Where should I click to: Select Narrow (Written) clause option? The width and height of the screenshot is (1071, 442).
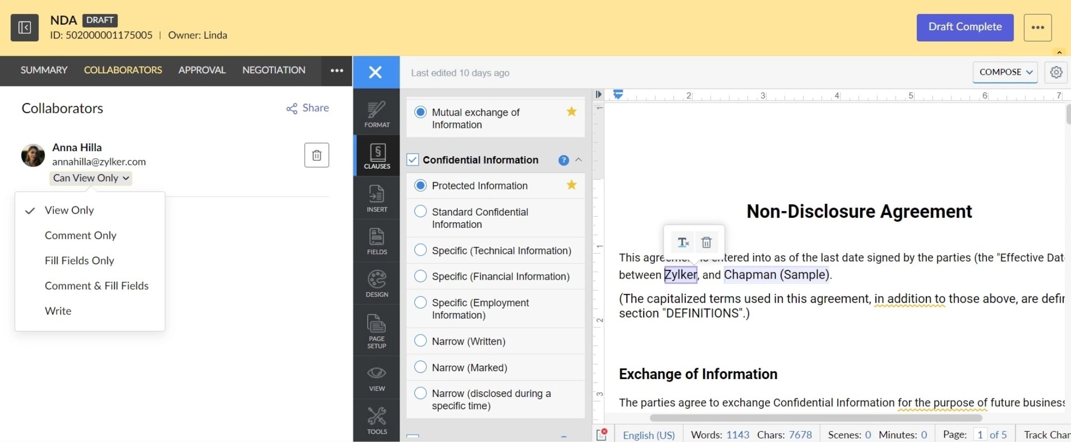point(420,341)
